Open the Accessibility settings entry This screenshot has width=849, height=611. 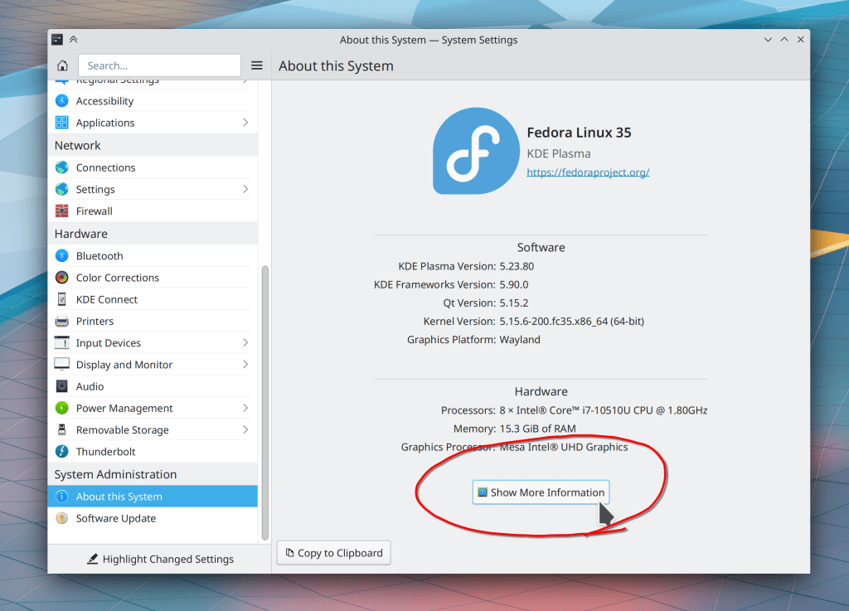pyautogui.click(x=104, y=101)
